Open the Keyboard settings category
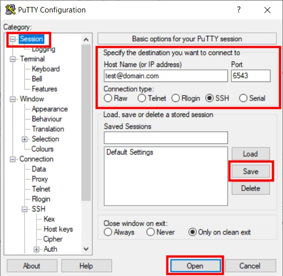The image size is (283, 276). pos(46,69)
